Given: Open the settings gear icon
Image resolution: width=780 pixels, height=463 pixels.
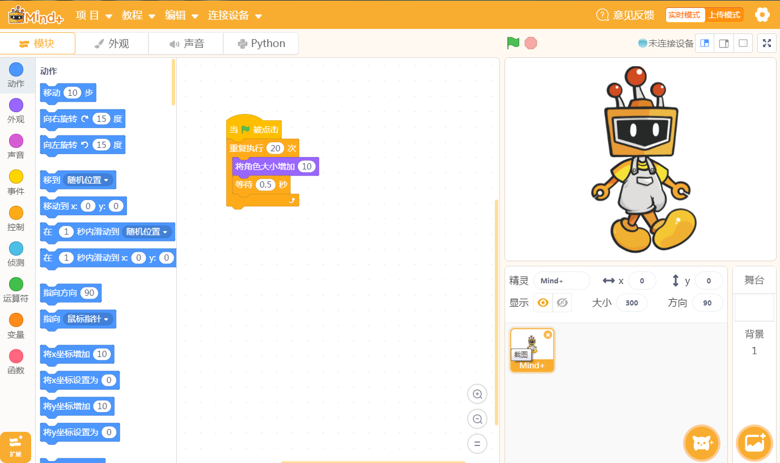Looking at the screenshot, I should point(762,15).
